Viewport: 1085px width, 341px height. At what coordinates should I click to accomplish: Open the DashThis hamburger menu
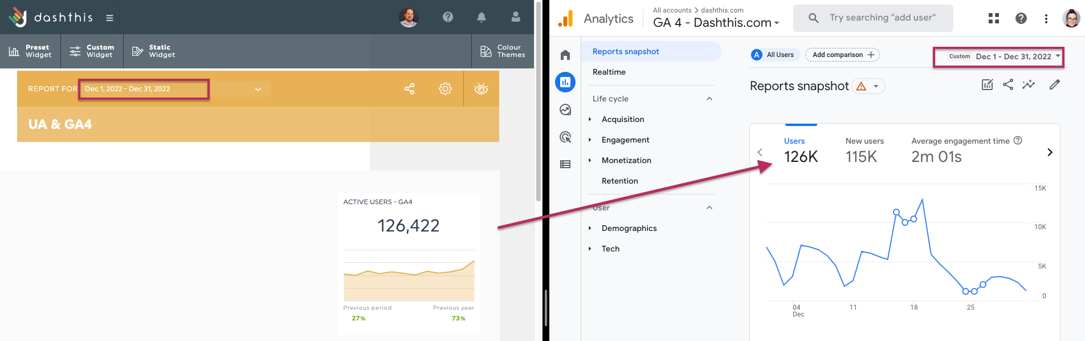109,18
